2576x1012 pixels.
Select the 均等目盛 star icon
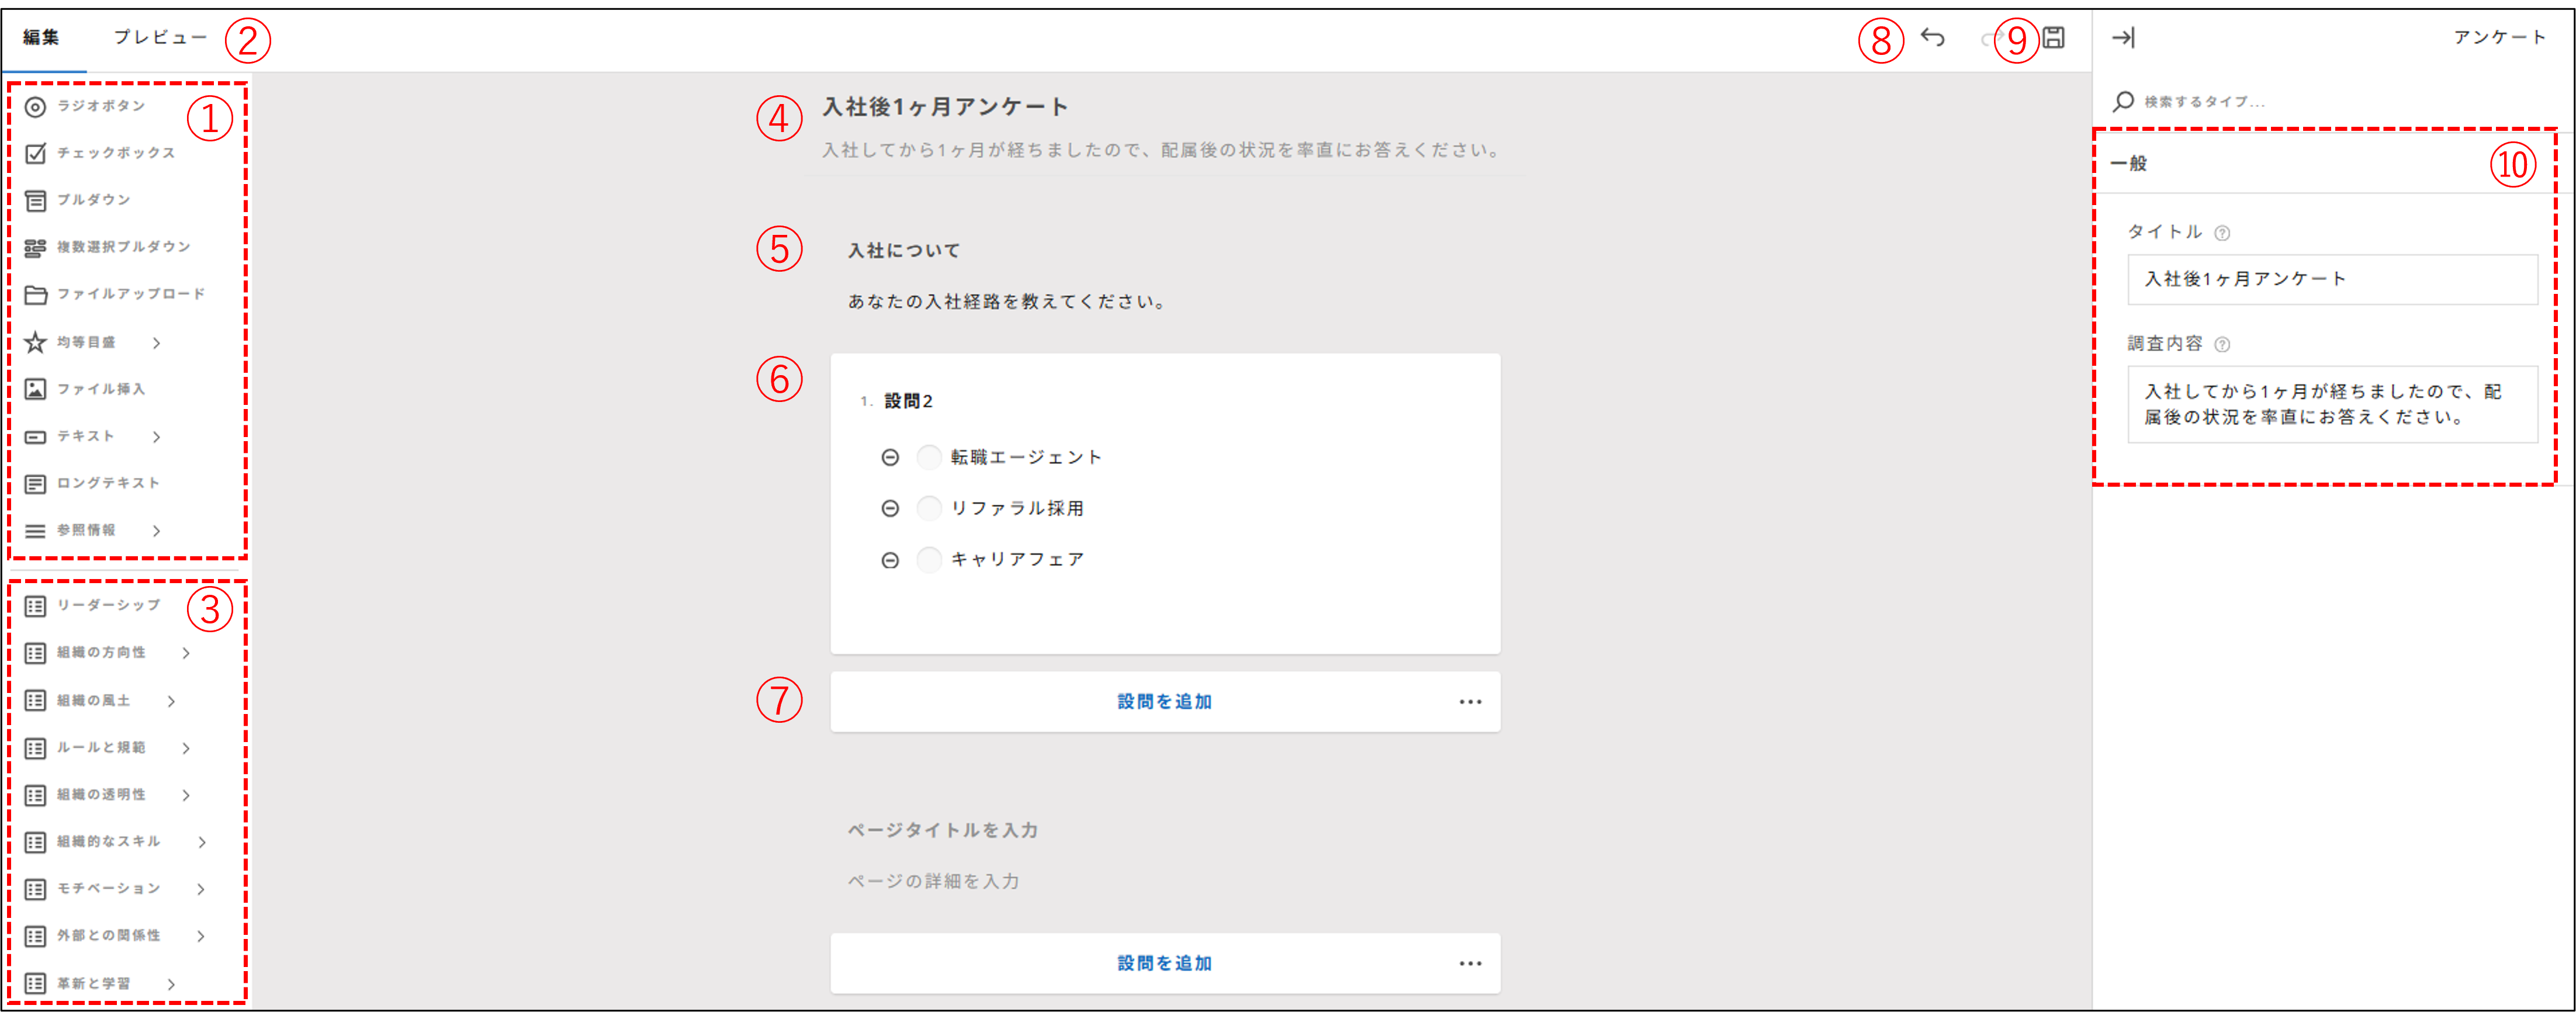pyautogui.click(x=36, y=342)
